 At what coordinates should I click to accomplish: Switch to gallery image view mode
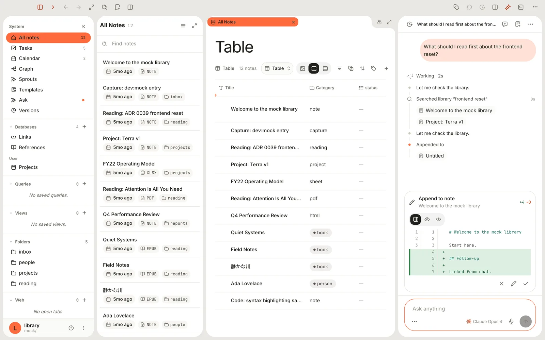click(302, 69)
